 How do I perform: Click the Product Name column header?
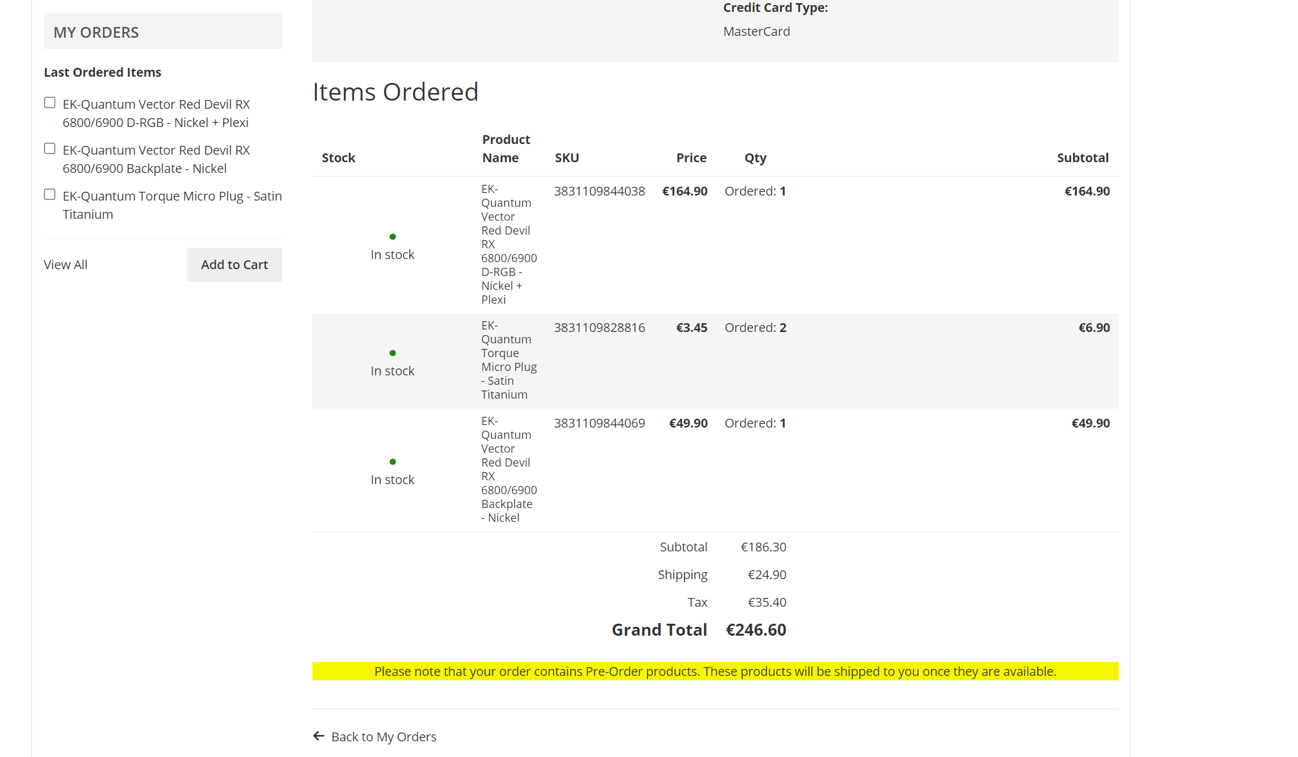pyautogui.click(x=506, y=148)
